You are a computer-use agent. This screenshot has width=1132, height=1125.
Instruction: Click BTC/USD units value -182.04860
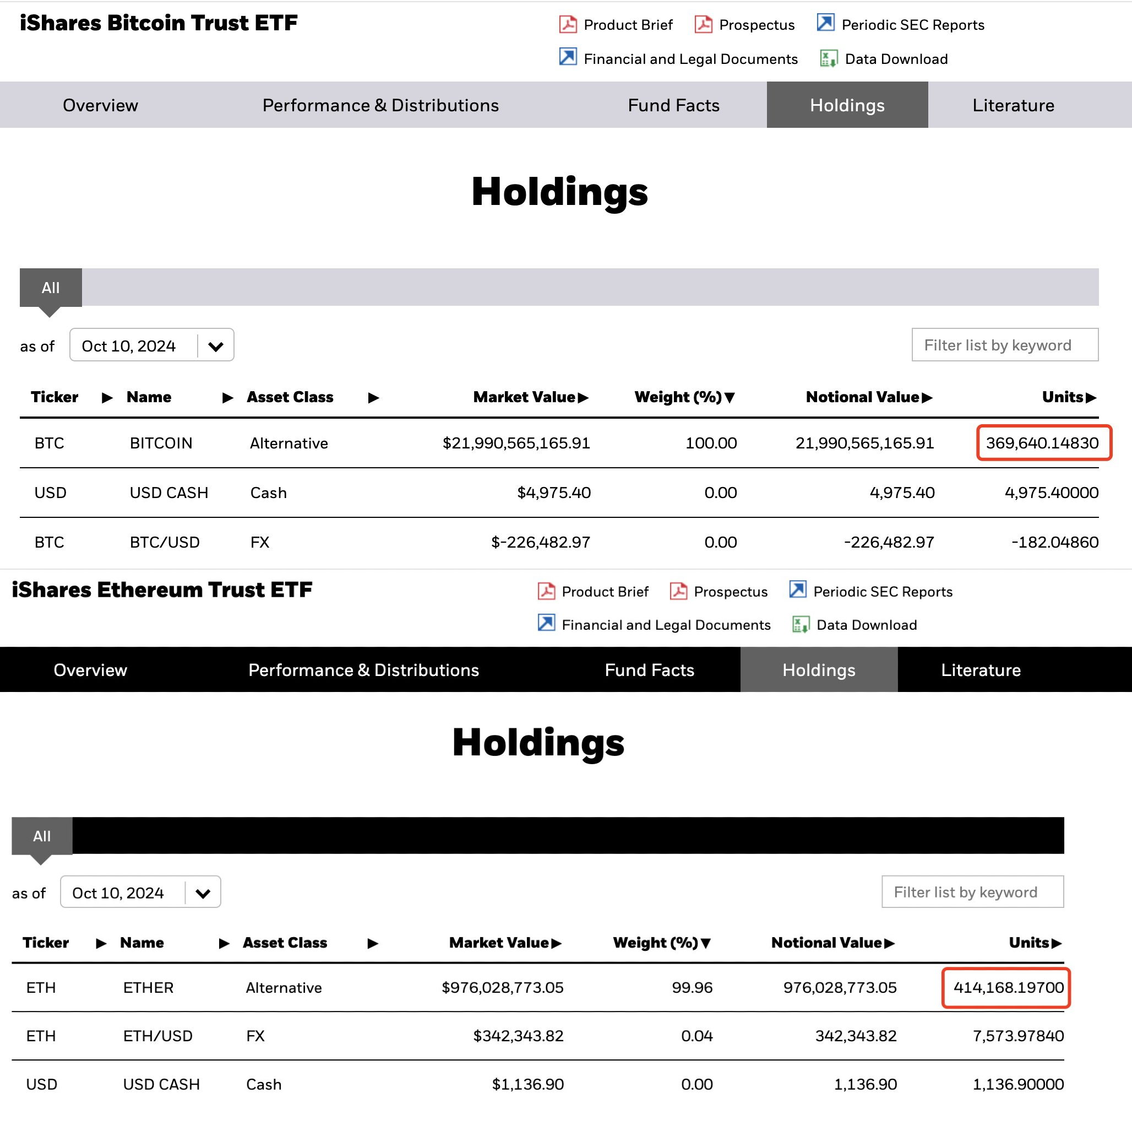click(x=1055, y=542)
